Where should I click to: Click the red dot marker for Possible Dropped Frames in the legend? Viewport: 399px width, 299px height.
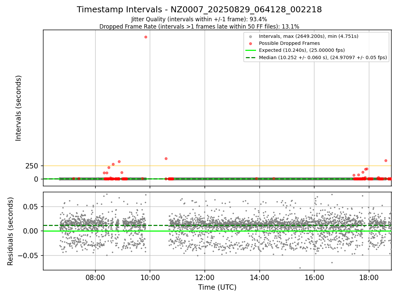coord(250,44)
